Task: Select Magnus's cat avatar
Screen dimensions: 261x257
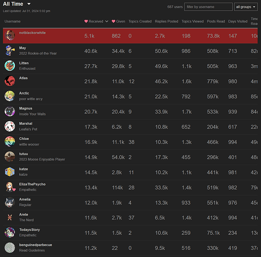Action: coord(10,111)
